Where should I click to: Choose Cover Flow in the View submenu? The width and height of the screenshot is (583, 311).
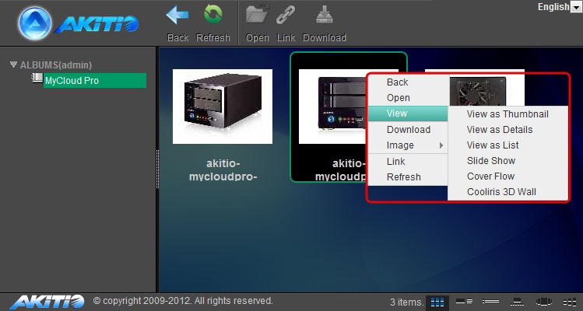pyautogui.click(x=490, y=176)
